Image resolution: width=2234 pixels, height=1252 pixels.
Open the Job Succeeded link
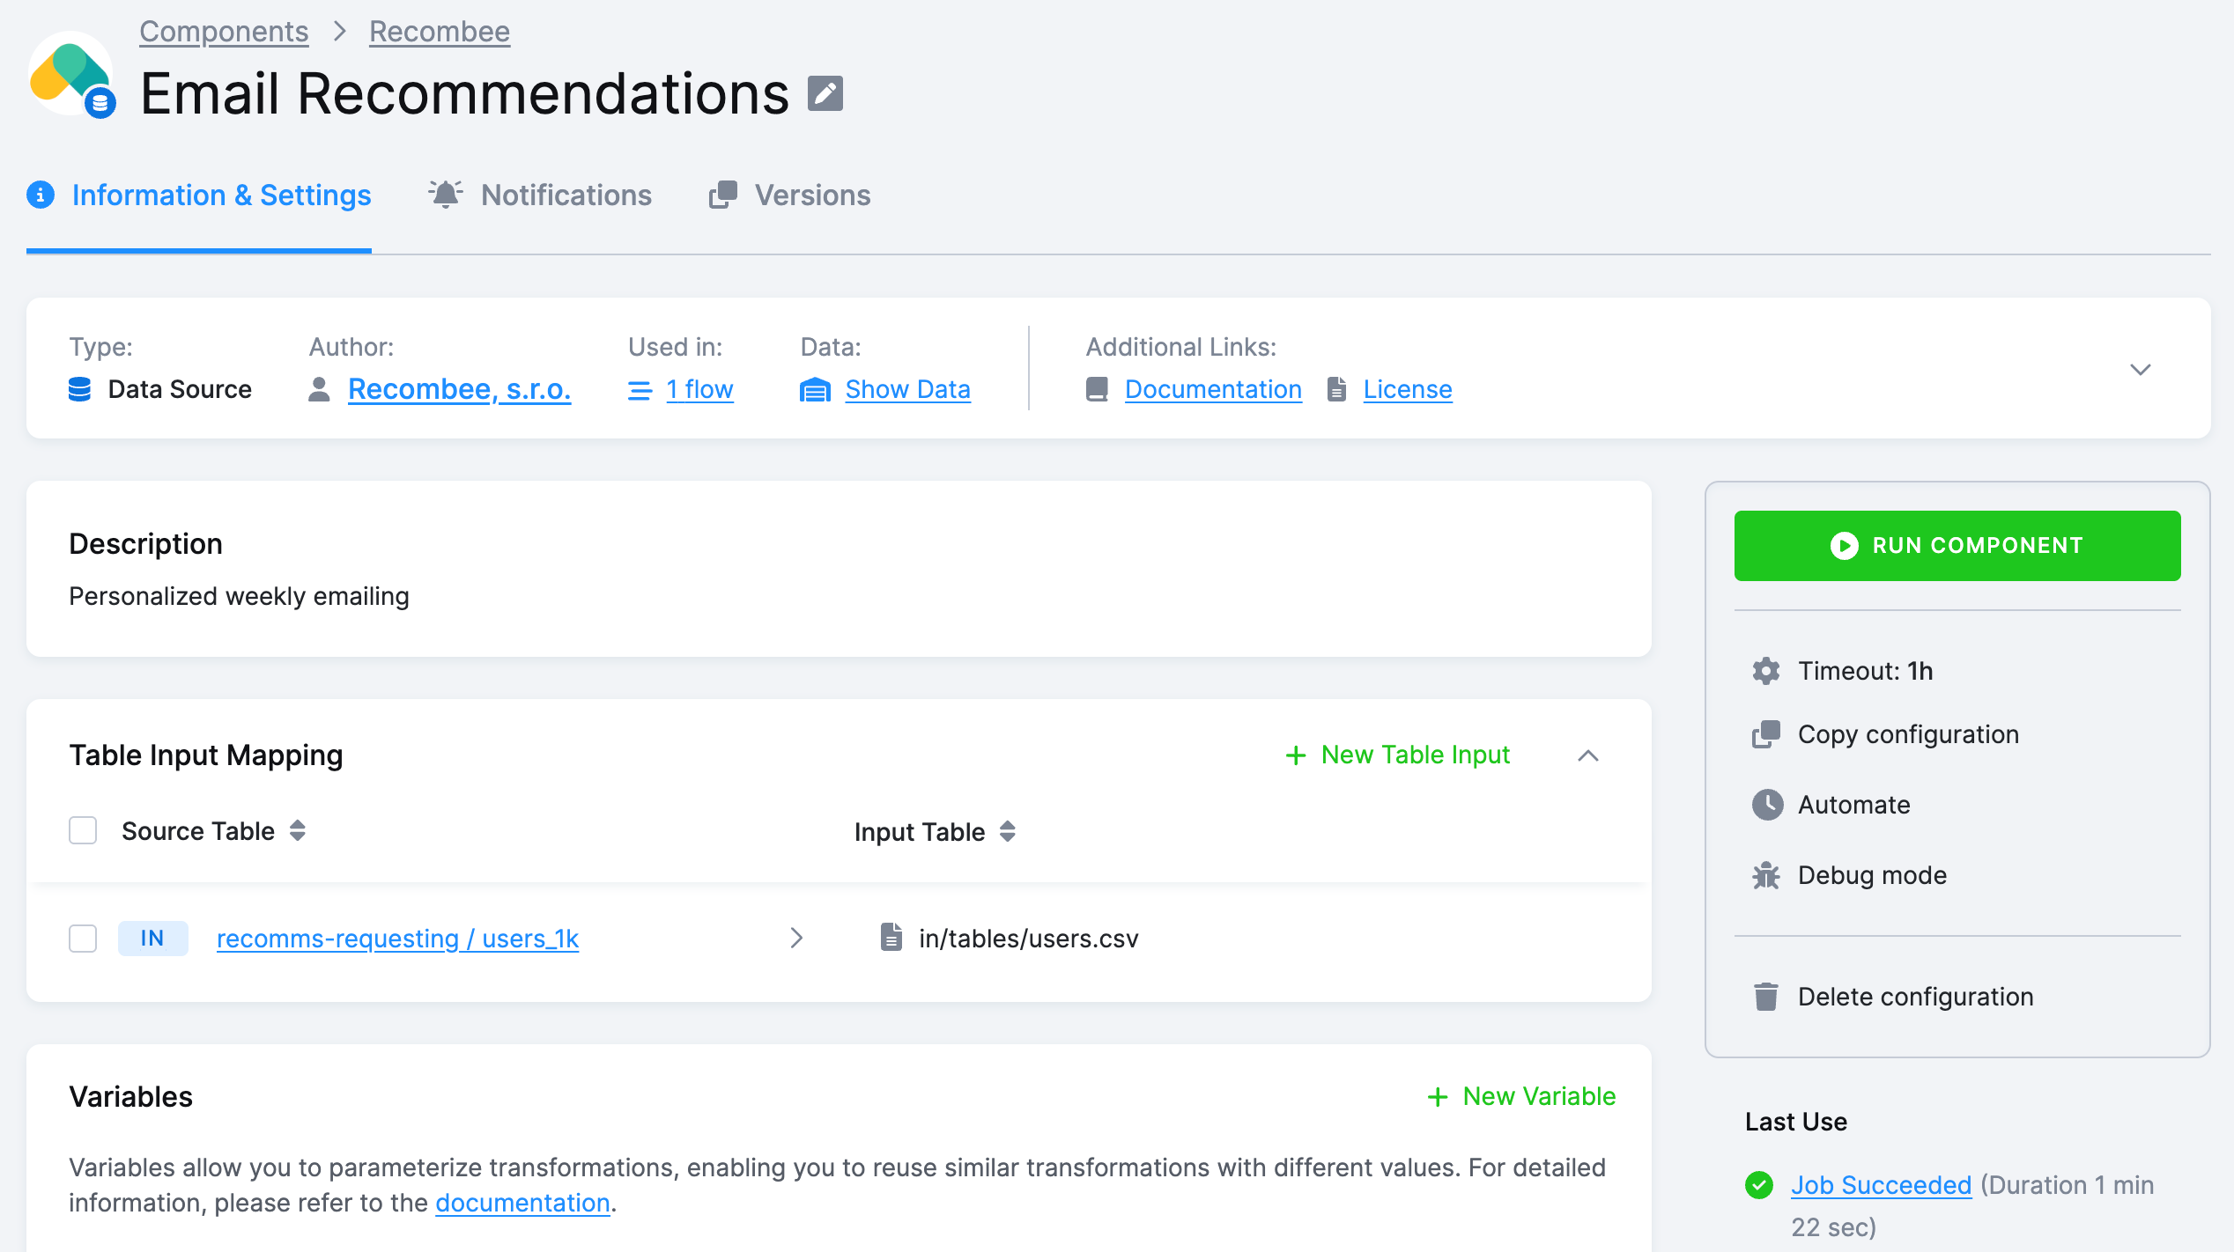pyautogui.click(x=1881, y=1185)
